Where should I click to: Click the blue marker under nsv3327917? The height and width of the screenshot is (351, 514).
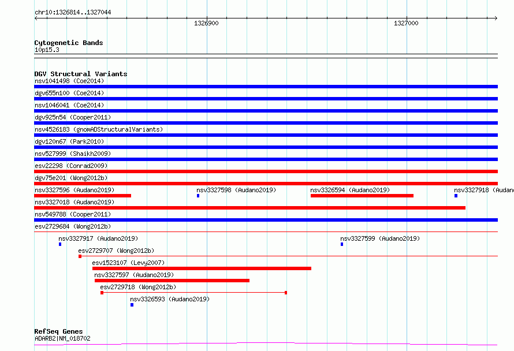pos(60,244)
